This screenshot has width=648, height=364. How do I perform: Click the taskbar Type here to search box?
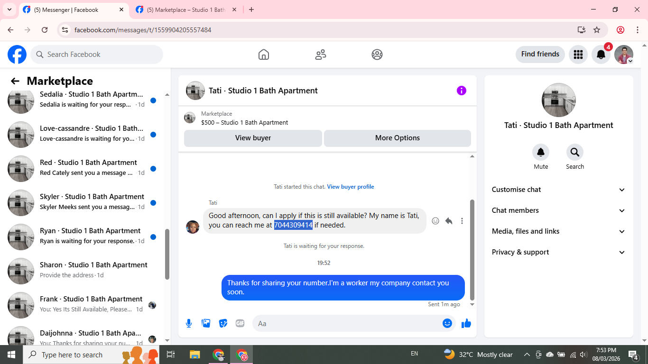tap(92, 355)
